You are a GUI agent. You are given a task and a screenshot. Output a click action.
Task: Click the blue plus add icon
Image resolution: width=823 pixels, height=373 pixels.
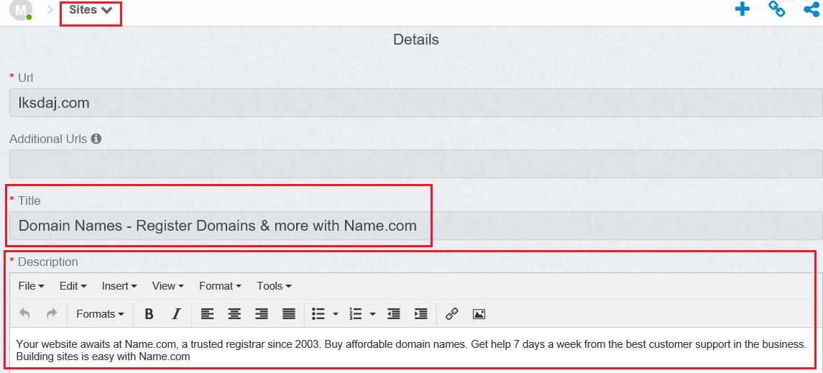[742, 9]
